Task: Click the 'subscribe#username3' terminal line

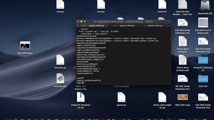Action: tap(88, 52)
